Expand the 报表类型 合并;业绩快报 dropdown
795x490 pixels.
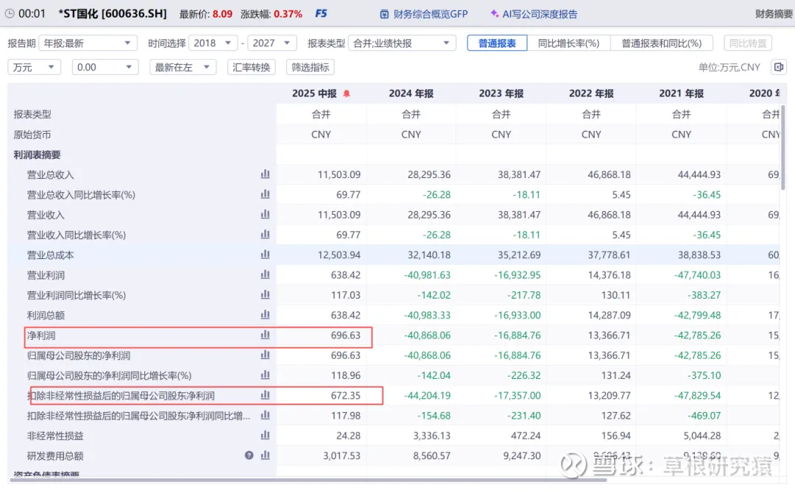[402, 43]
